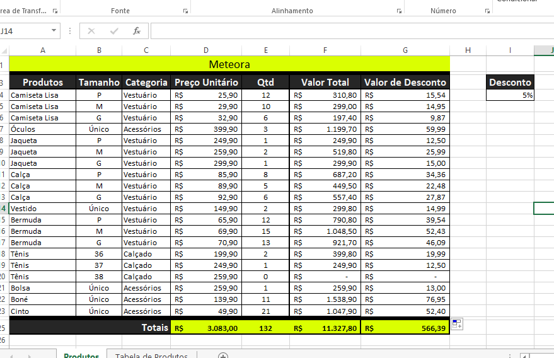This screenshot has height=358, width=554.
Task: Click the Qtd header cell
Action: [266, 83]
